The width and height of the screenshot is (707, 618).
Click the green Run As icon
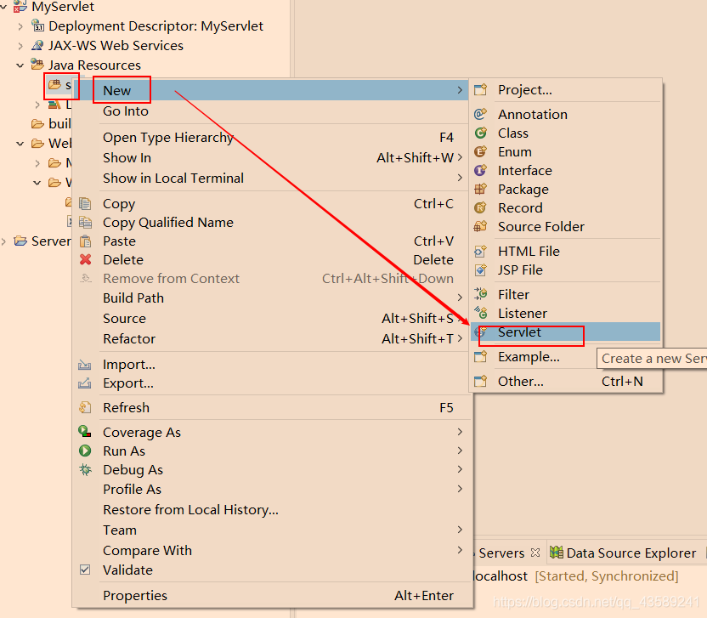click(x=85, y=451)
